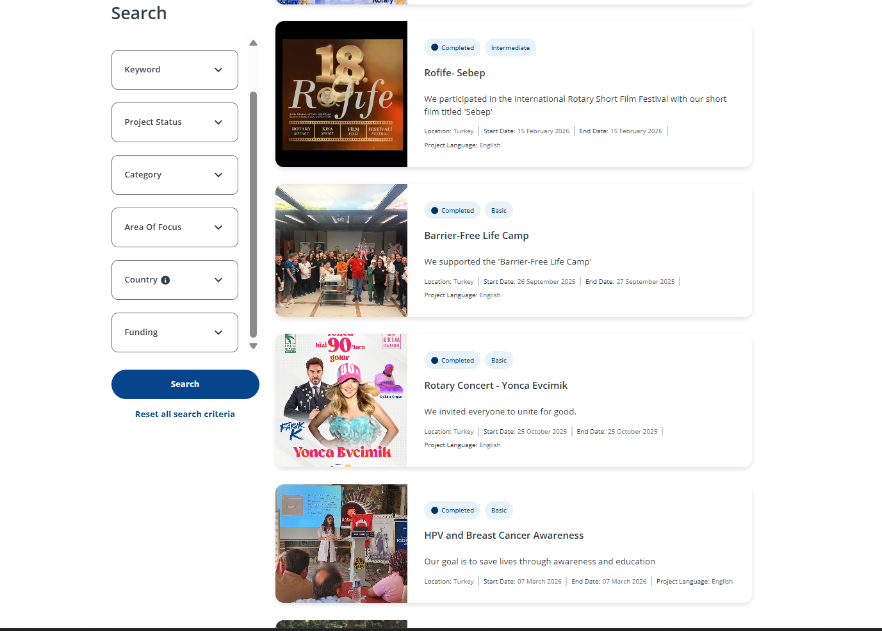Click the Rofife film festival thumbnail
This screenshot has width=882, height=631.
[x=341, y=94]
